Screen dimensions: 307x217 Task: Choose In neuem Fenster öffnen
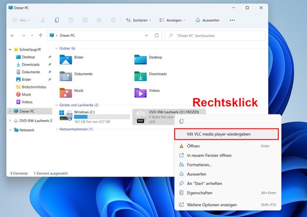point(228,155)
